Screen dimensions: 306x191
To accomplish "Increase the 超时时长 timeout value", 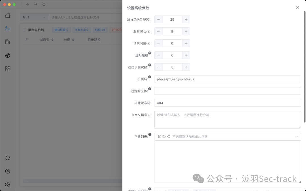I will coord(186,31).
